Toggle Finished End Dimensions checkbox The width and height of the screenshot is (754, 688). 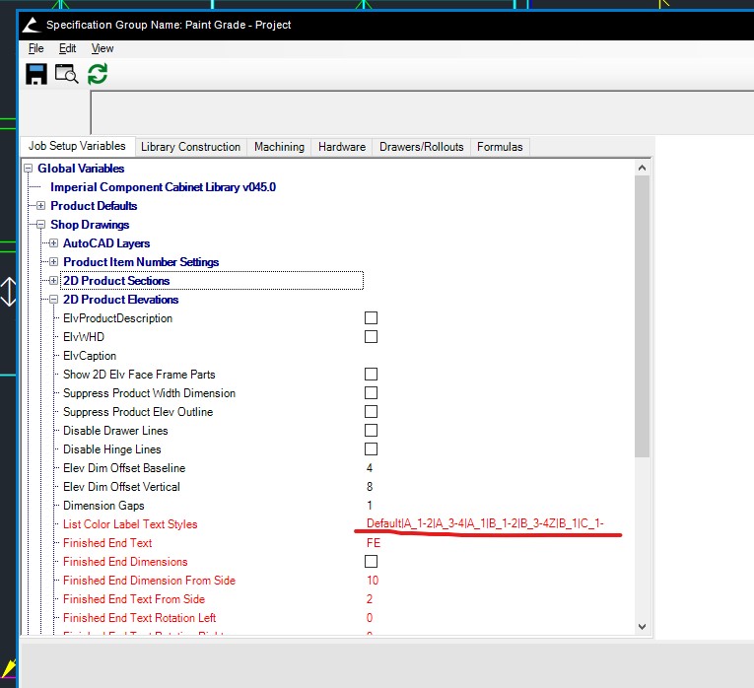[371, 562]
